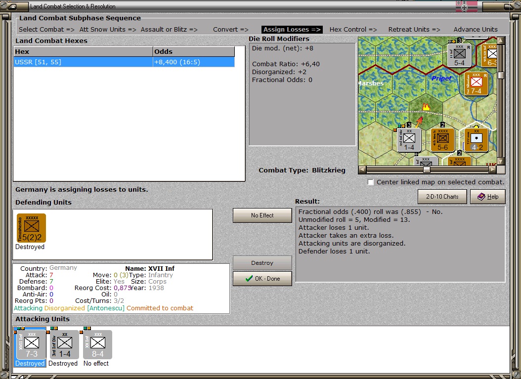The image size is (521, 379).
Task: Click the map horizontal scrollbar left arrow
Action: pos(362,170)
